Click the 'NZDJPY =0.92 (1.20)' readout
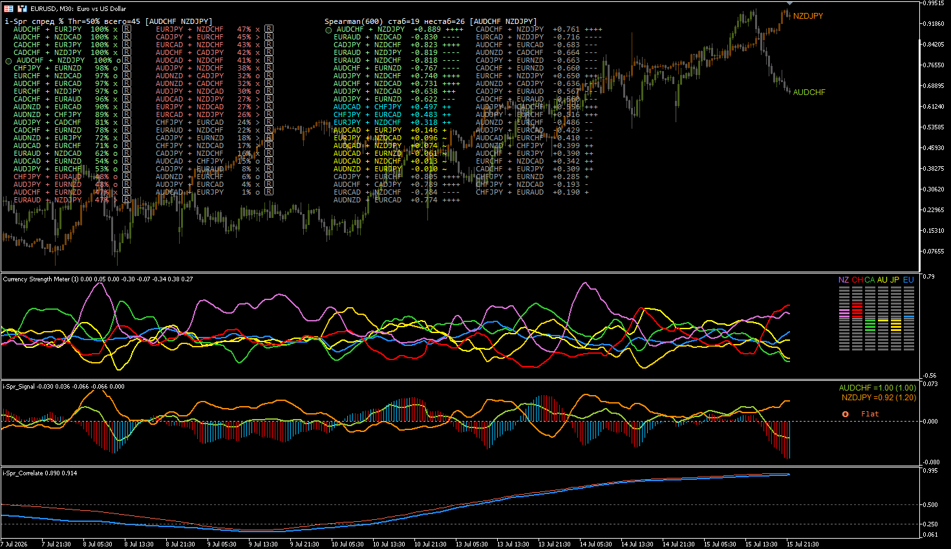 (879, 398)
